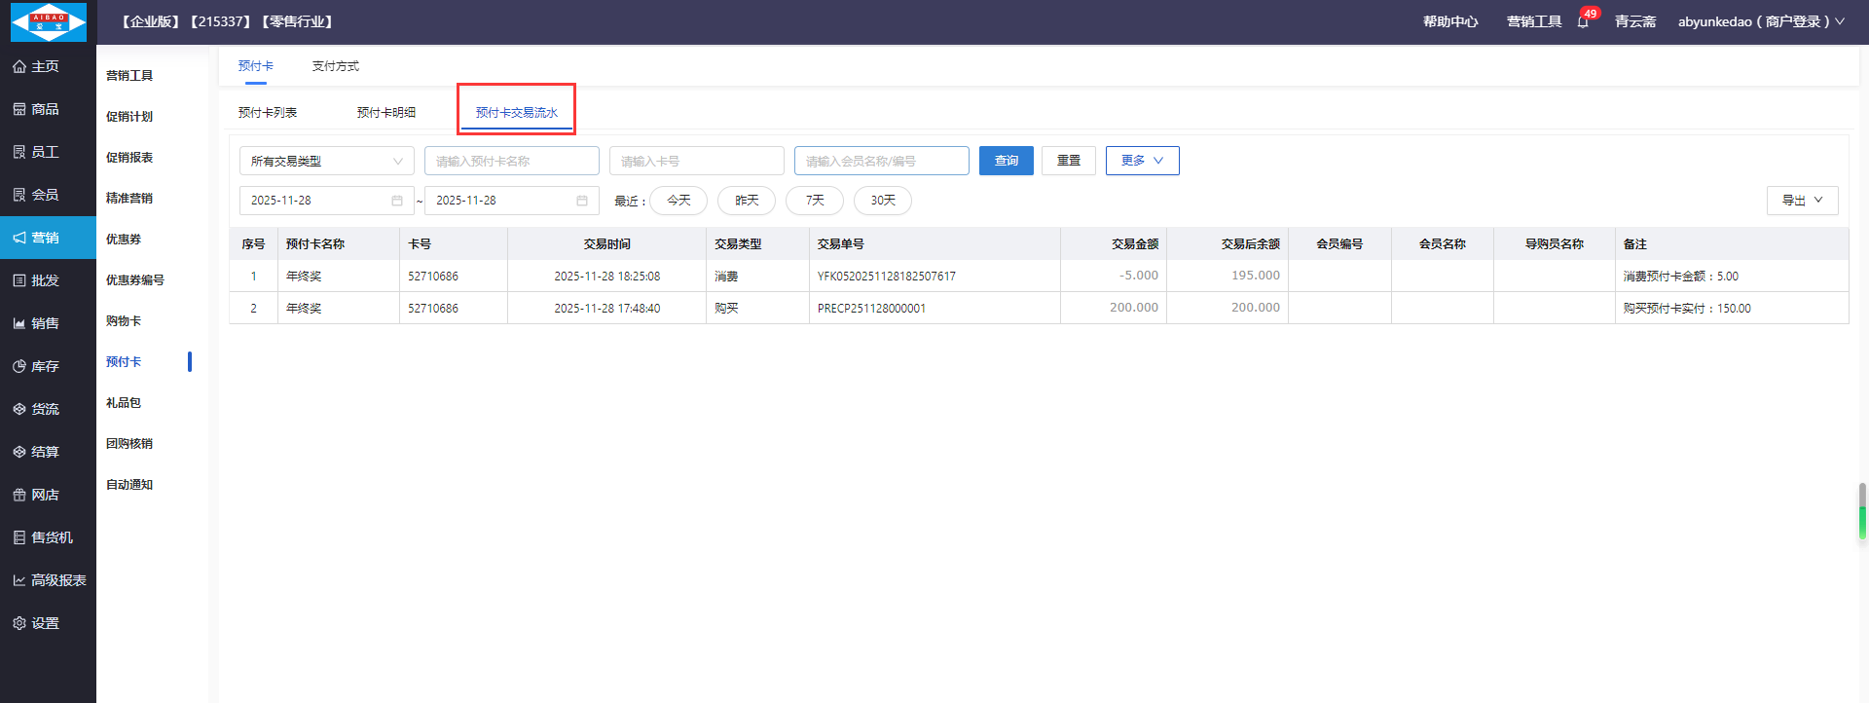The height and width of the screenshot is (703, 1869).
Task: Select the 今天 quick range
Action: coord(678,201)
